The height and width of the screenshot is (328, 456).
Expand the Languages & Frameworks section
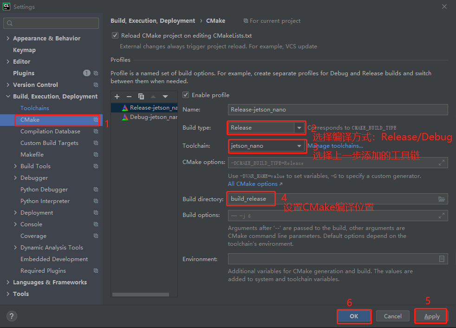8,282
